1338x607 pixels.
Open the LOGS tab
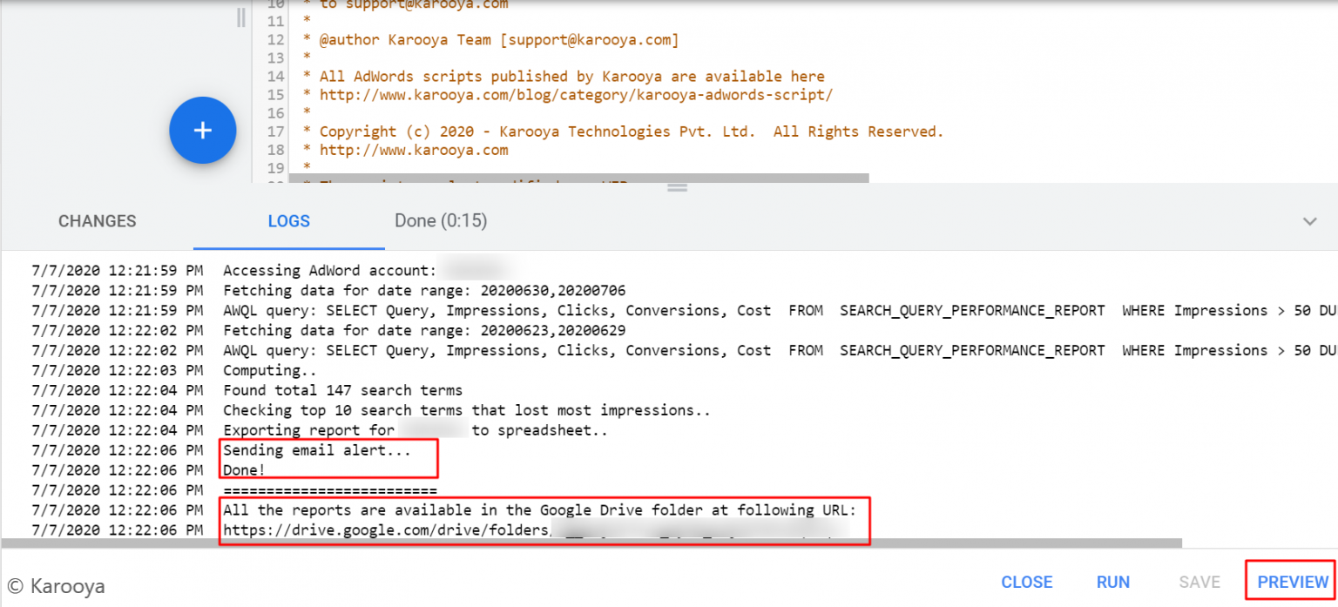pyautogui.click(x=288, y=221)
